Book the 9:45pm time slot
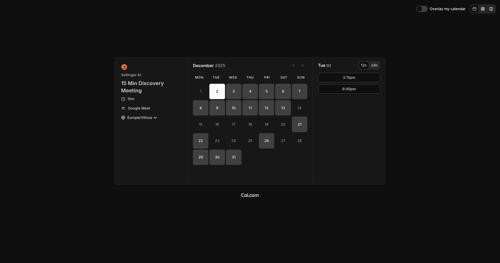The image size is (500, 263). 349,89
